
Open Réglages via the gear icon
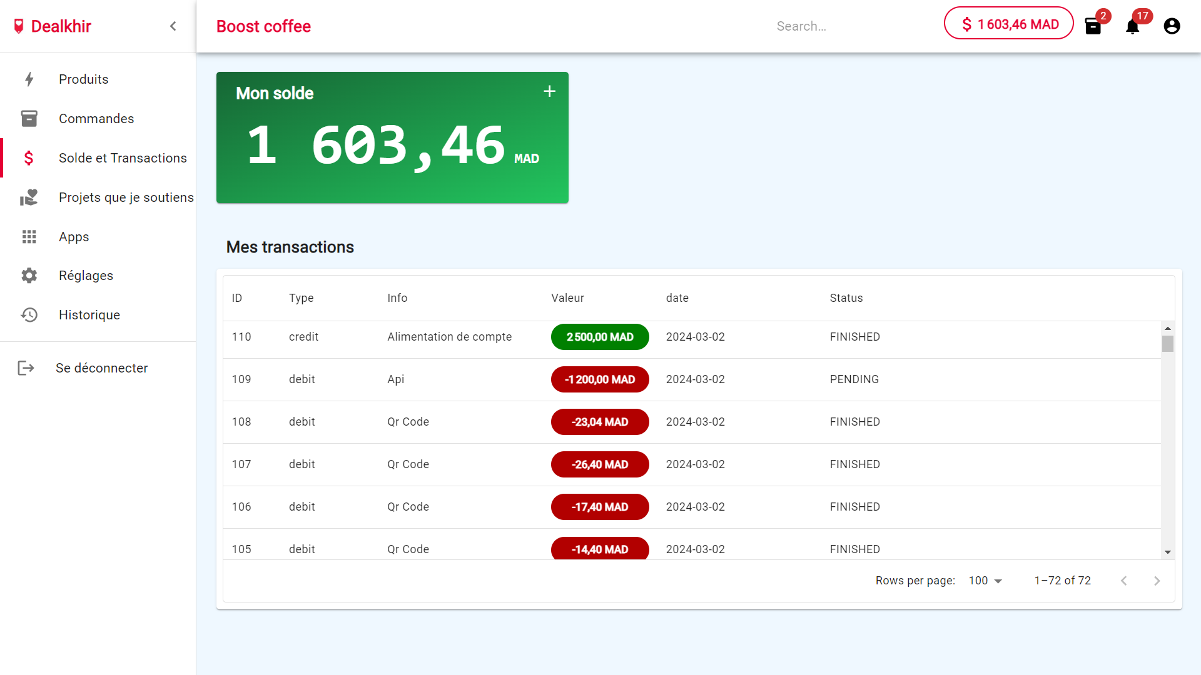coord(29,275)
